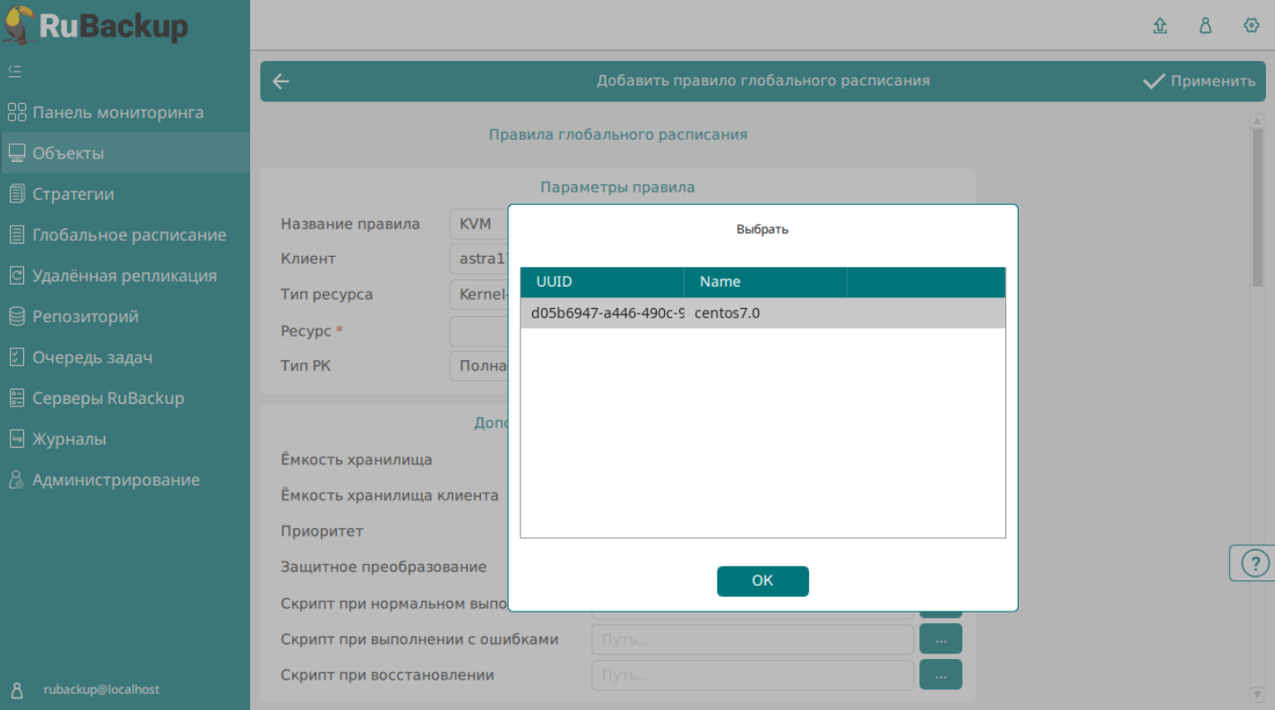
Task: Click the vertical scrollbar down arrow
Action: point(1256,694)
